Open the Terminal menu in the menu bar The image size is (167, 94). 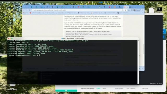click(7, 2)
